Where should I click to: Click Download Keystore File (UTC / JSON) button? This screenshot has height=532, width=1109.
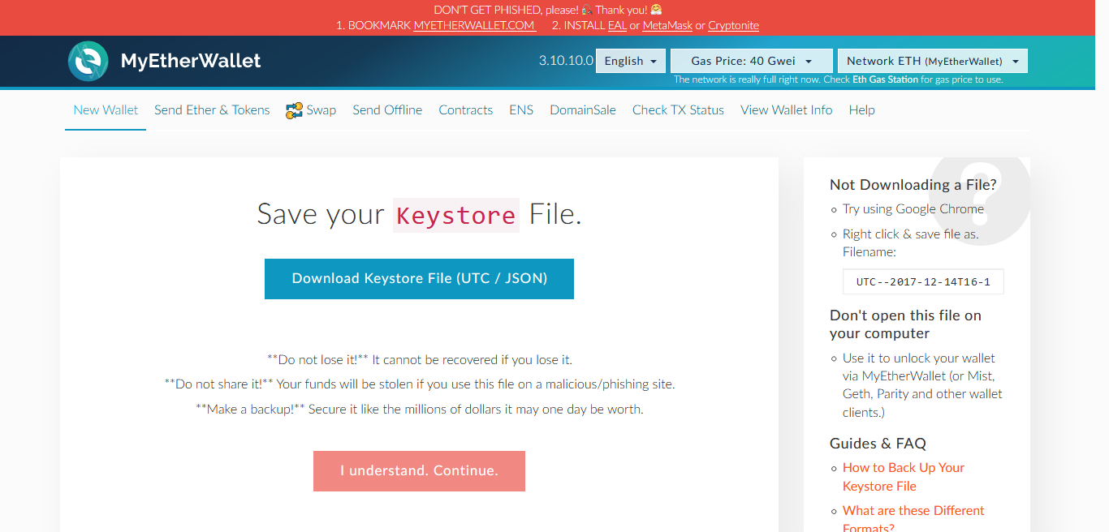(x=419, y=279)
